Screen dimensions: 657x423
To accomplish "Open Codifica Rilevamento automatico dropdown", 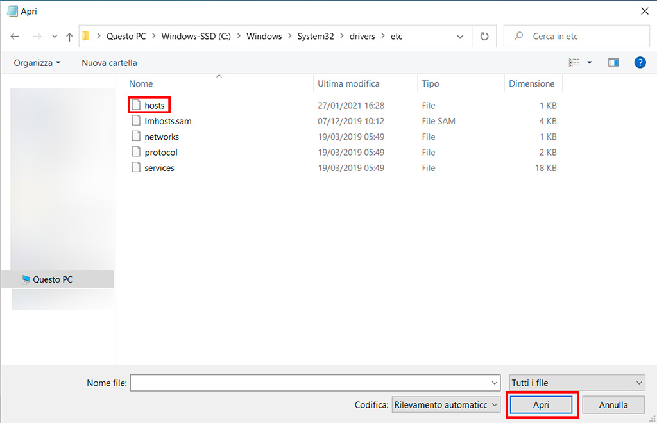I will (446, 405).
